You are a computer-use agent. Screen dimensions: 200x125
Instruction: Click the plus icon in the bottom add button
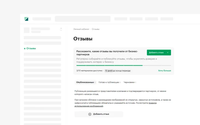[x=90, y=114]
